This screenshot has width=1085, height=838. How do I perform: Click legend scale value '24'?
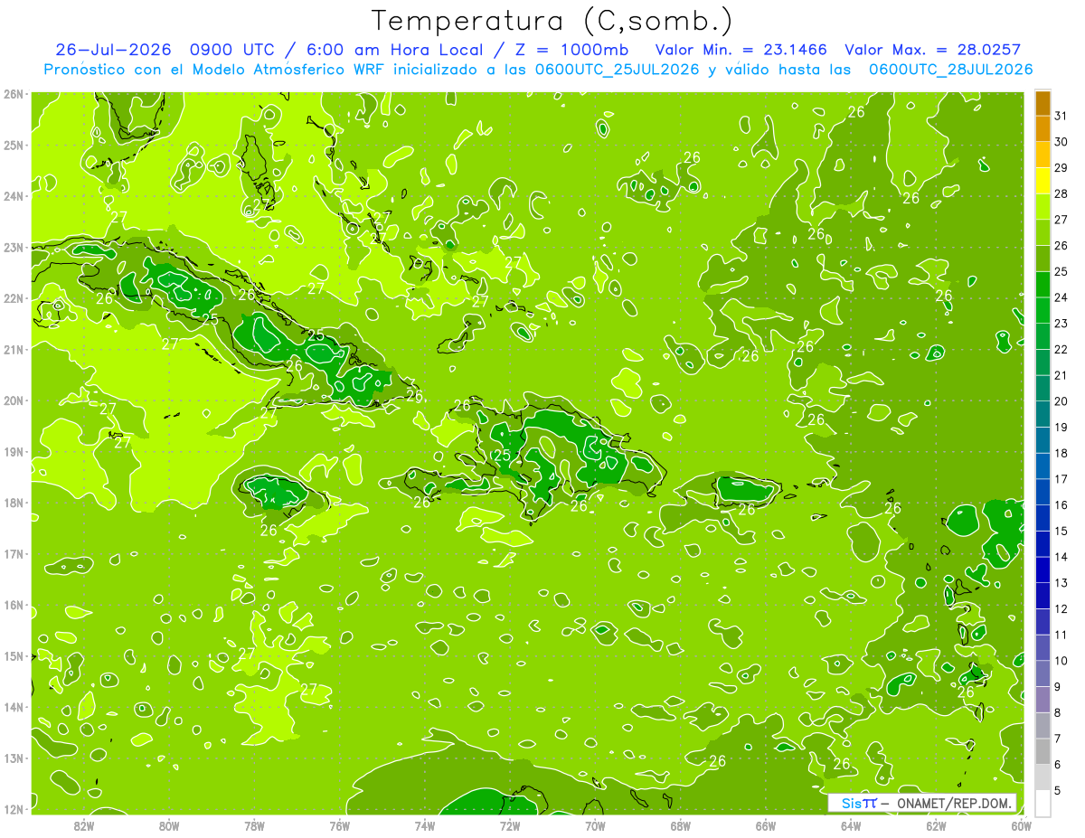click(1061, 297)
